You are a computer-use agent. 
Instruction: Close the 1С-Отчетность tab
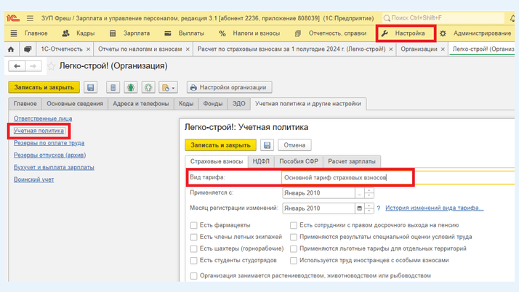[x=89, y=49]
